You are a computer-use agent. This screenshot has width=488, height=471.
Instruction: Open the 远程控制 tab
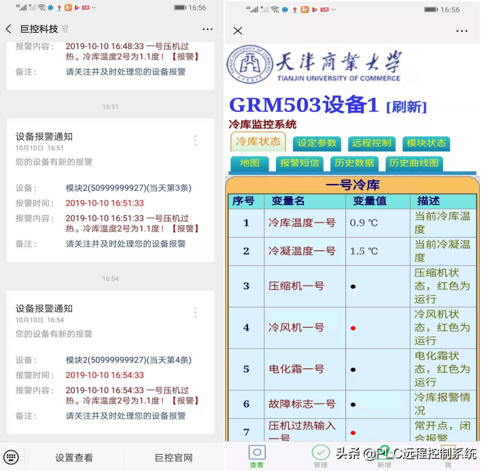click(372, 143)
